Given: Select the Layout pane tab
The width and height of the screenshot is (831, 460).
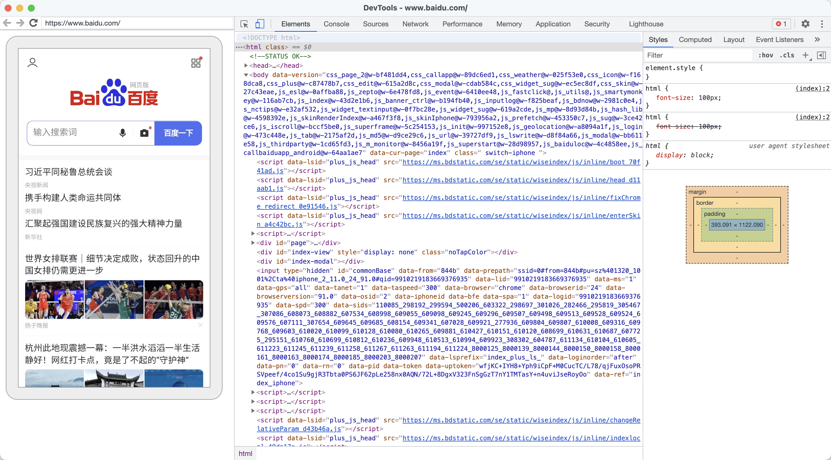Looking at the screenshot, I should pos(734,40).
